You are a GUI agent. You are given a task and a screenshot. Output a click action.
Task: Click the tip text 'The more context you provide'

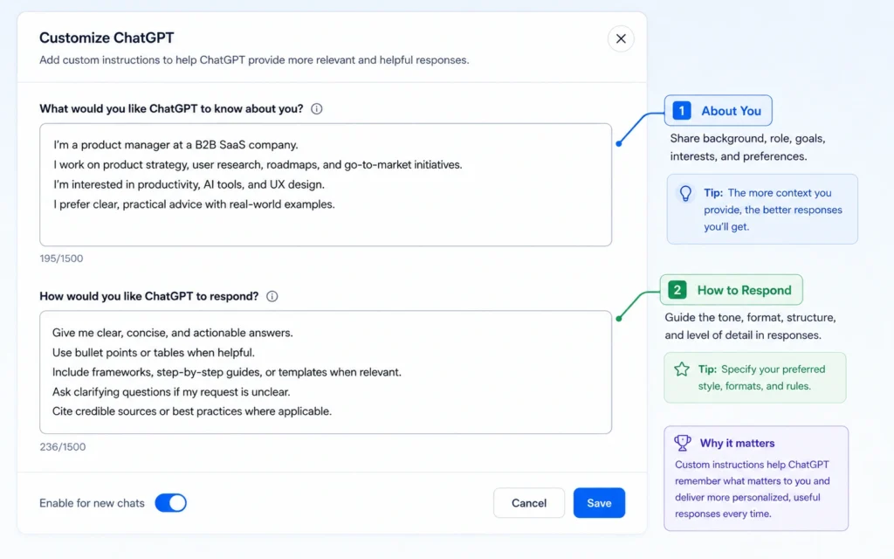pos(773,210)
